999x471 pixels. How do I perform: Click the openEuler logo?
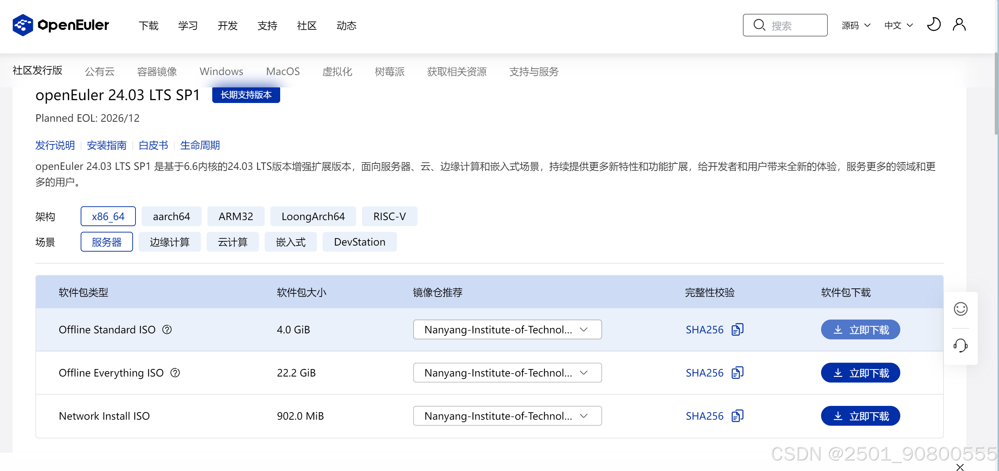pos(60,25)
